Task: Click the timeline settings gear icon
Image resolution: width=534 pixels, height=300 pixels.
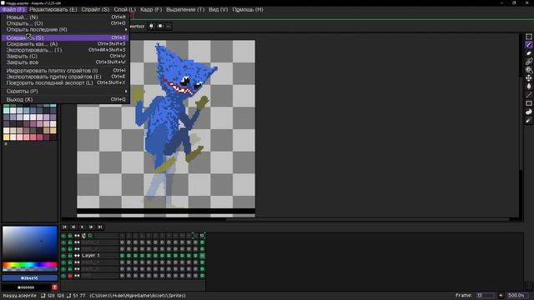Action: coord(83,235)
